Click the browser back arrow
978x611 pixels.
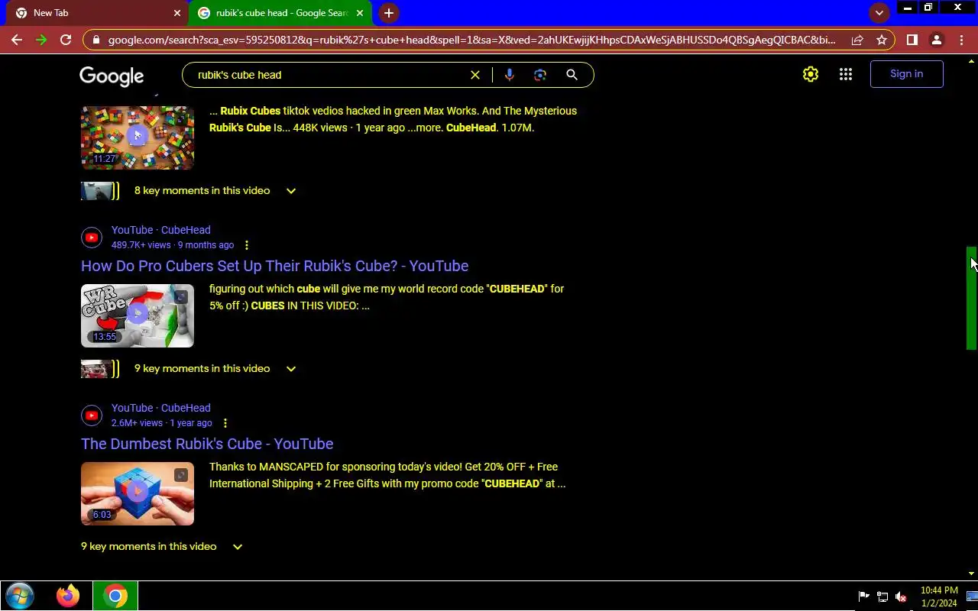pyautogui.click(x=17, y=40)
